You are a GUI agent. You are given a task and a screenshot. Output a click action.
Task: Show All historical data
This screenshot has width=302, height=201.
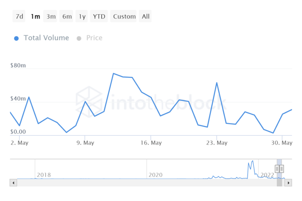(146, 16)
